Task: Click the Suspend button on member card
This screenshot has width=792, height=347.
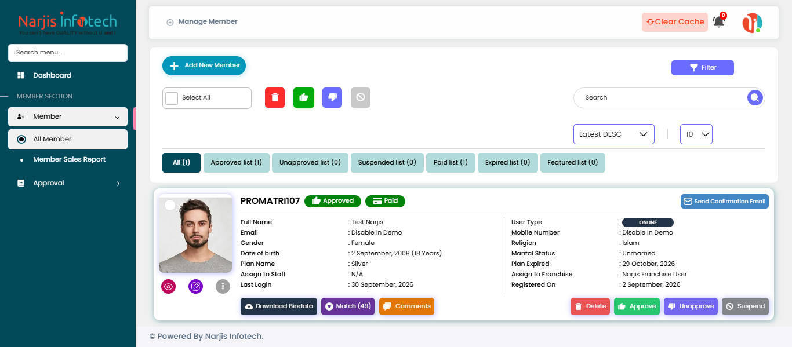Action: coord(746,306)
